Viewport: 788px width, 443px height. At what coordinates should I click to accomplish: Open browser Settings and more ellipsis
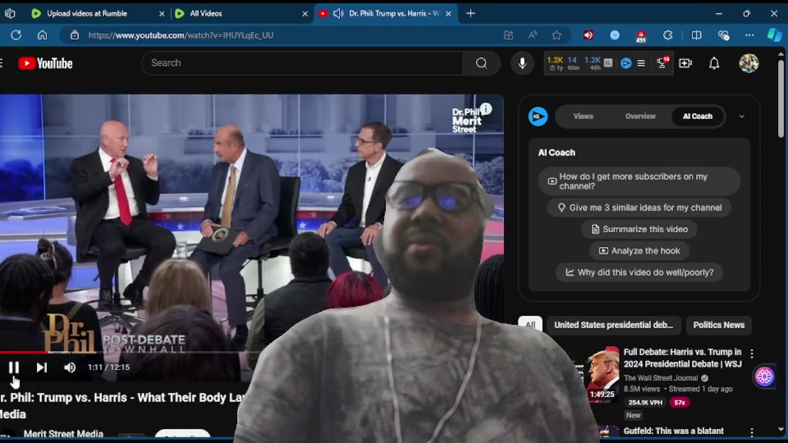click(x=749, y=35)
